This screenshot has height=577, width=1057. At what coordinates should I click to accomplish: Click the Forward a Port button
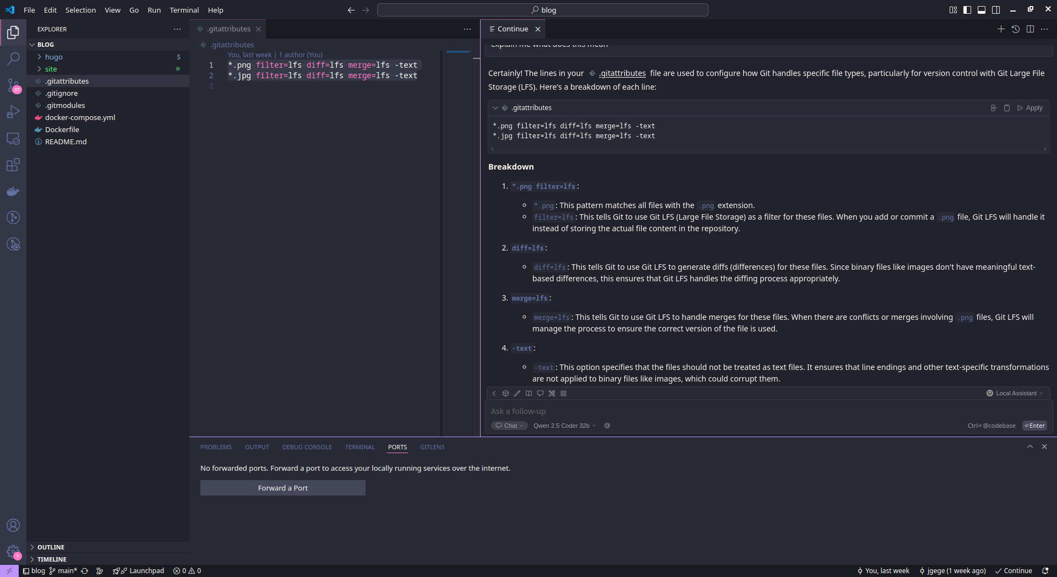(x=282, y=488)
